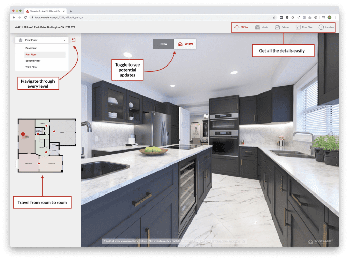Collapse the First Floor dropdown
This screenshot has height=260, width=349.
65,40
